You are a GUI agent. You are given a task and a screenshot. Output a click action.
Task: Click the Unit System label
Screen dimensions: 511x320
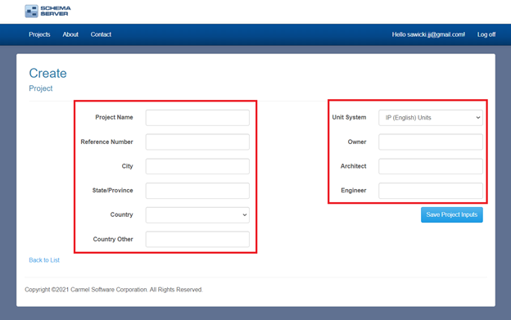coord(349,117)
